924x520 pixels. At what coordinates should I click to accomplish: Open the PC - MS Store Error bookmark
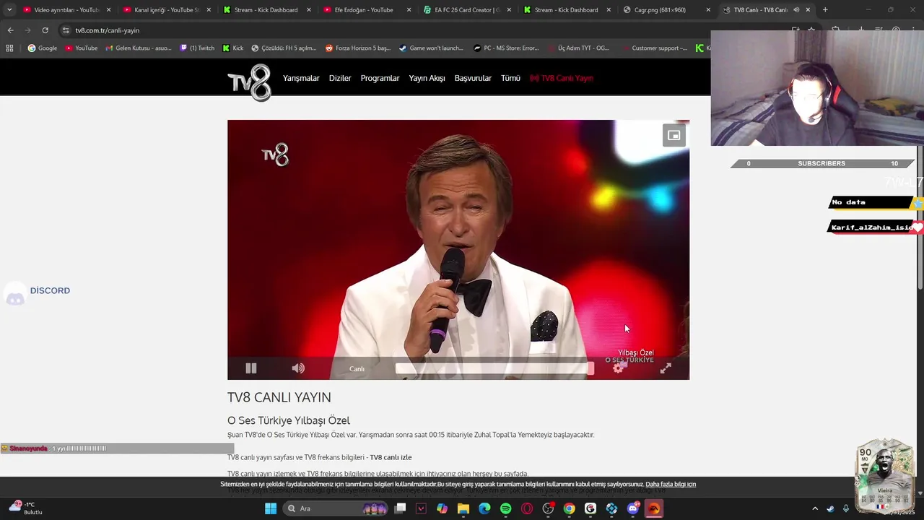tap(507, 48)
